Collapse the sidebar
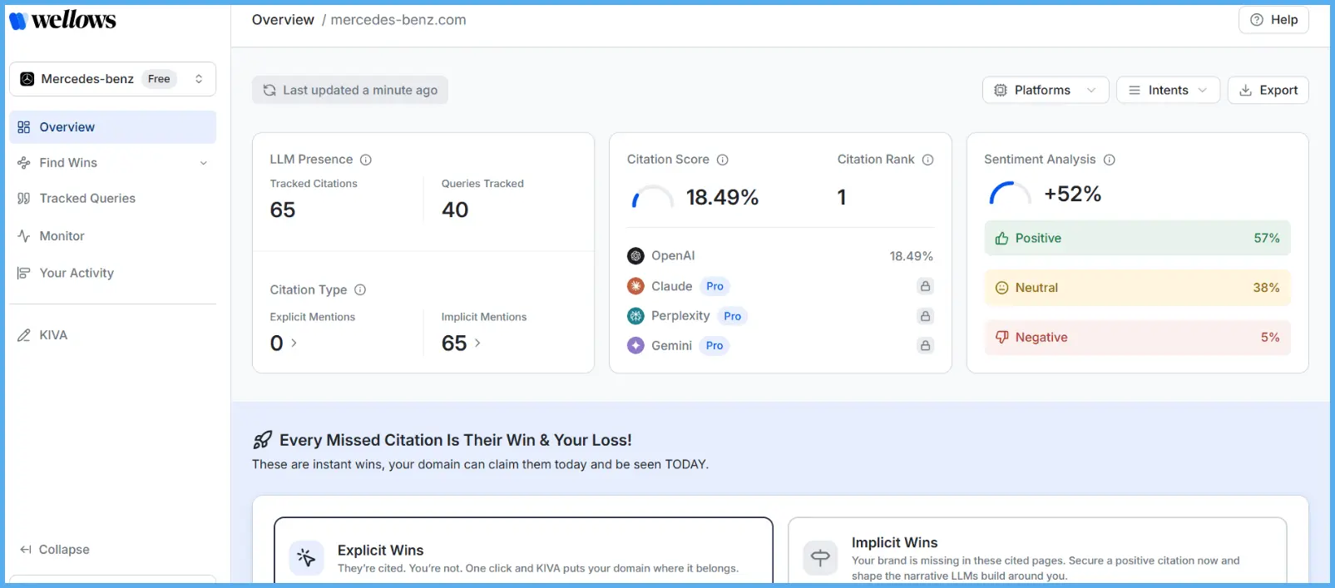The width and height of the screenshot is (1335, 588). 55,550
